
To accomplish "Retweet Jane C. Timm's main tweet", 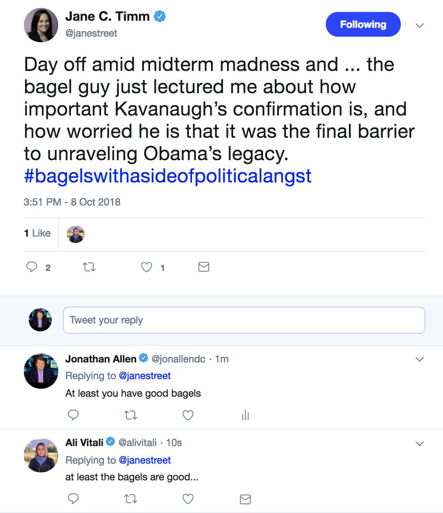I will click(89, 267).
